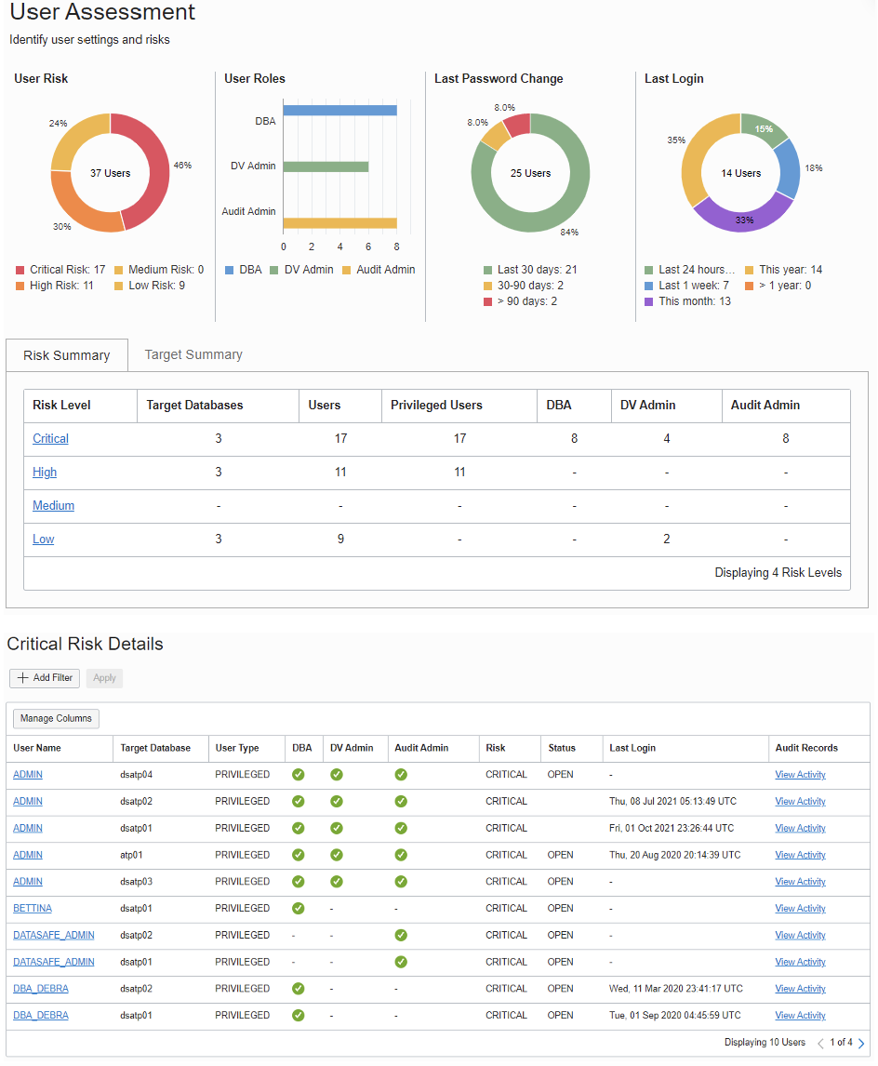
Task: Click Audit Admin checkmark for DATASAFE_ADMIN on dsatp01
Action: [x=401, y=962]
